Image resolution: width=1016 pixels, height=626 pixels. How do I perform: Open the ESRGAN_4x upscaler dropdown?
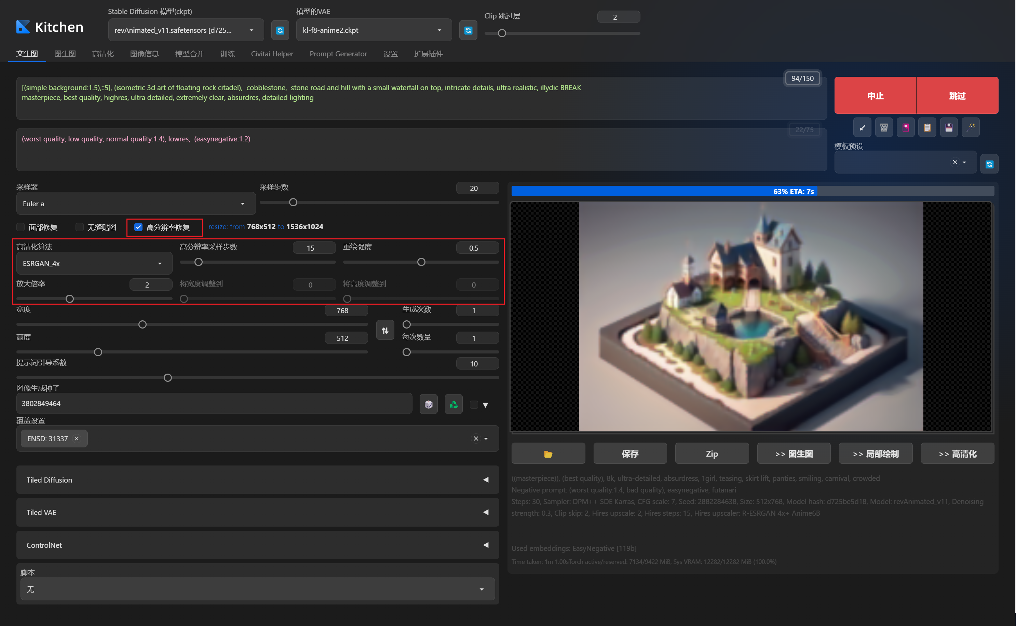(x=94, y=263)
